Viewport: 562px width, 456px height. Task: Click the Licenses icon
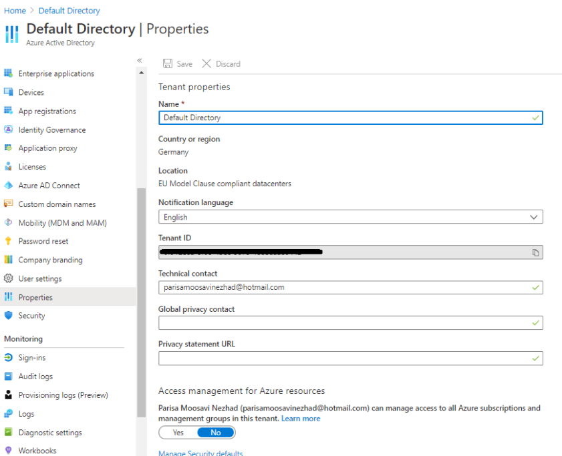[x=8, y=166]
